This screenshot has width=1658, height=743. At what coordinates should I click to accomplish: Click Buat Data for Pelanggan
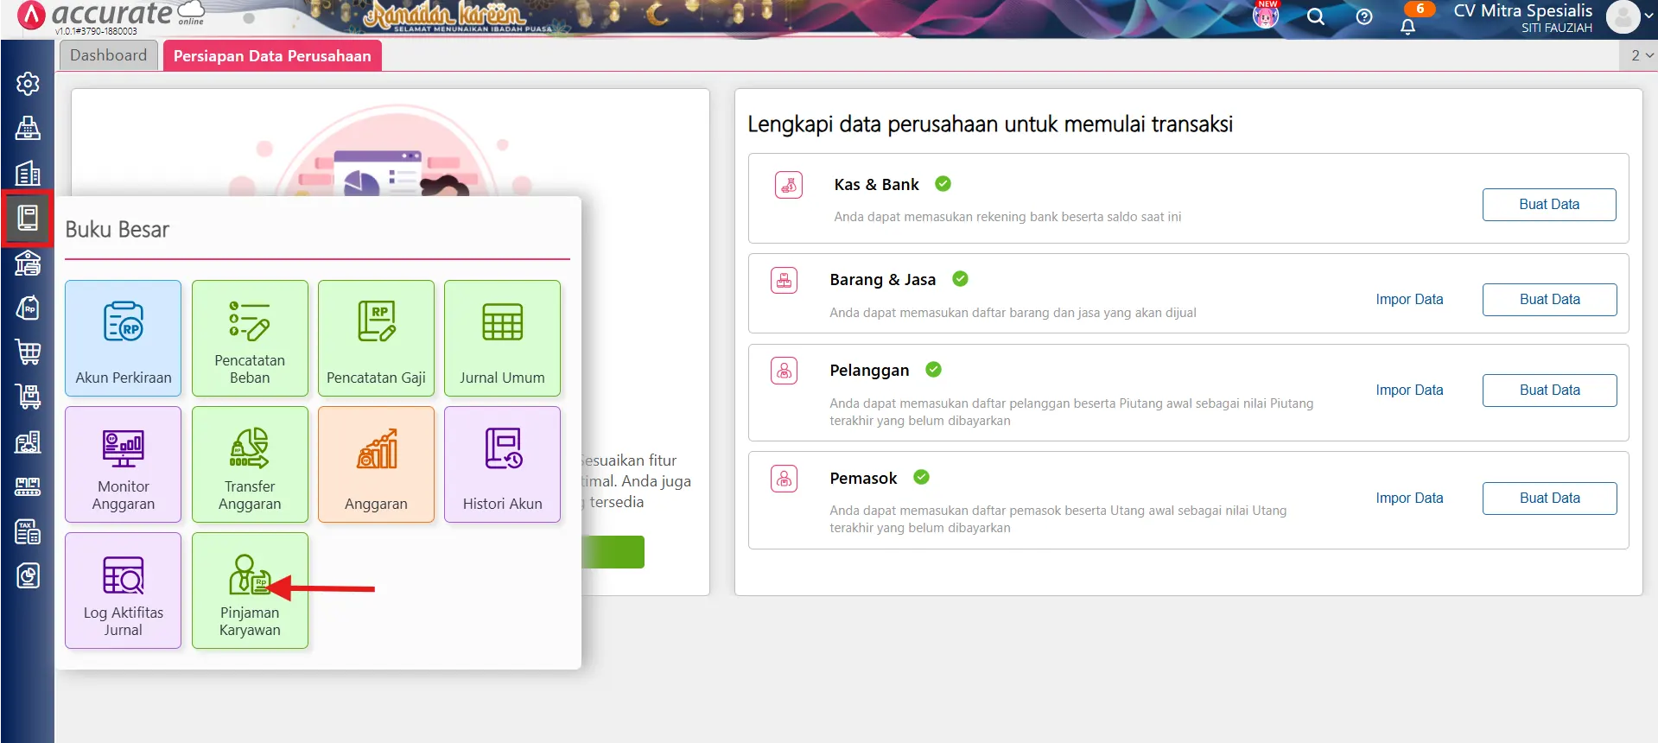coord(1549,391)
